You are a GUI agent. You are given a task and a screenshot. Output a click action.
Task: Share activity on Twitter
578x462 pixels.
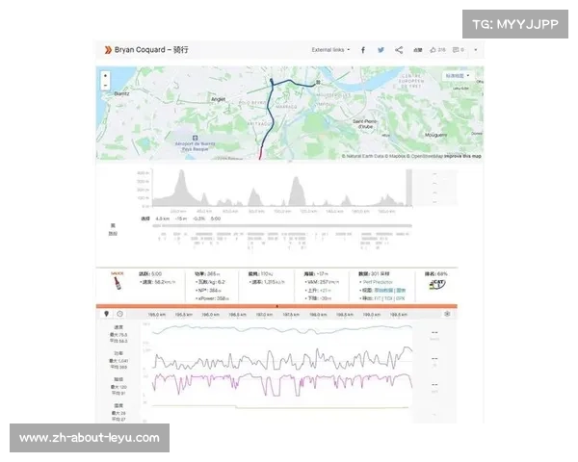click(x=381, y=50)
